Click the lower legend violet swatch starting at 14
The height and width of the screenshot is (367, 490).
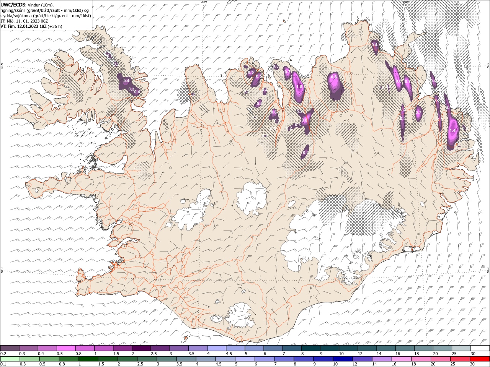point(382,359)
